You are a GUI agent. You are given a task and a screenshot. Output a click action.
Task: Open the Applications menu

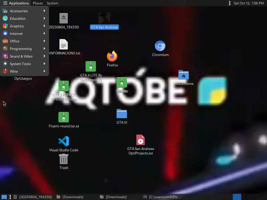coord(16,3)
